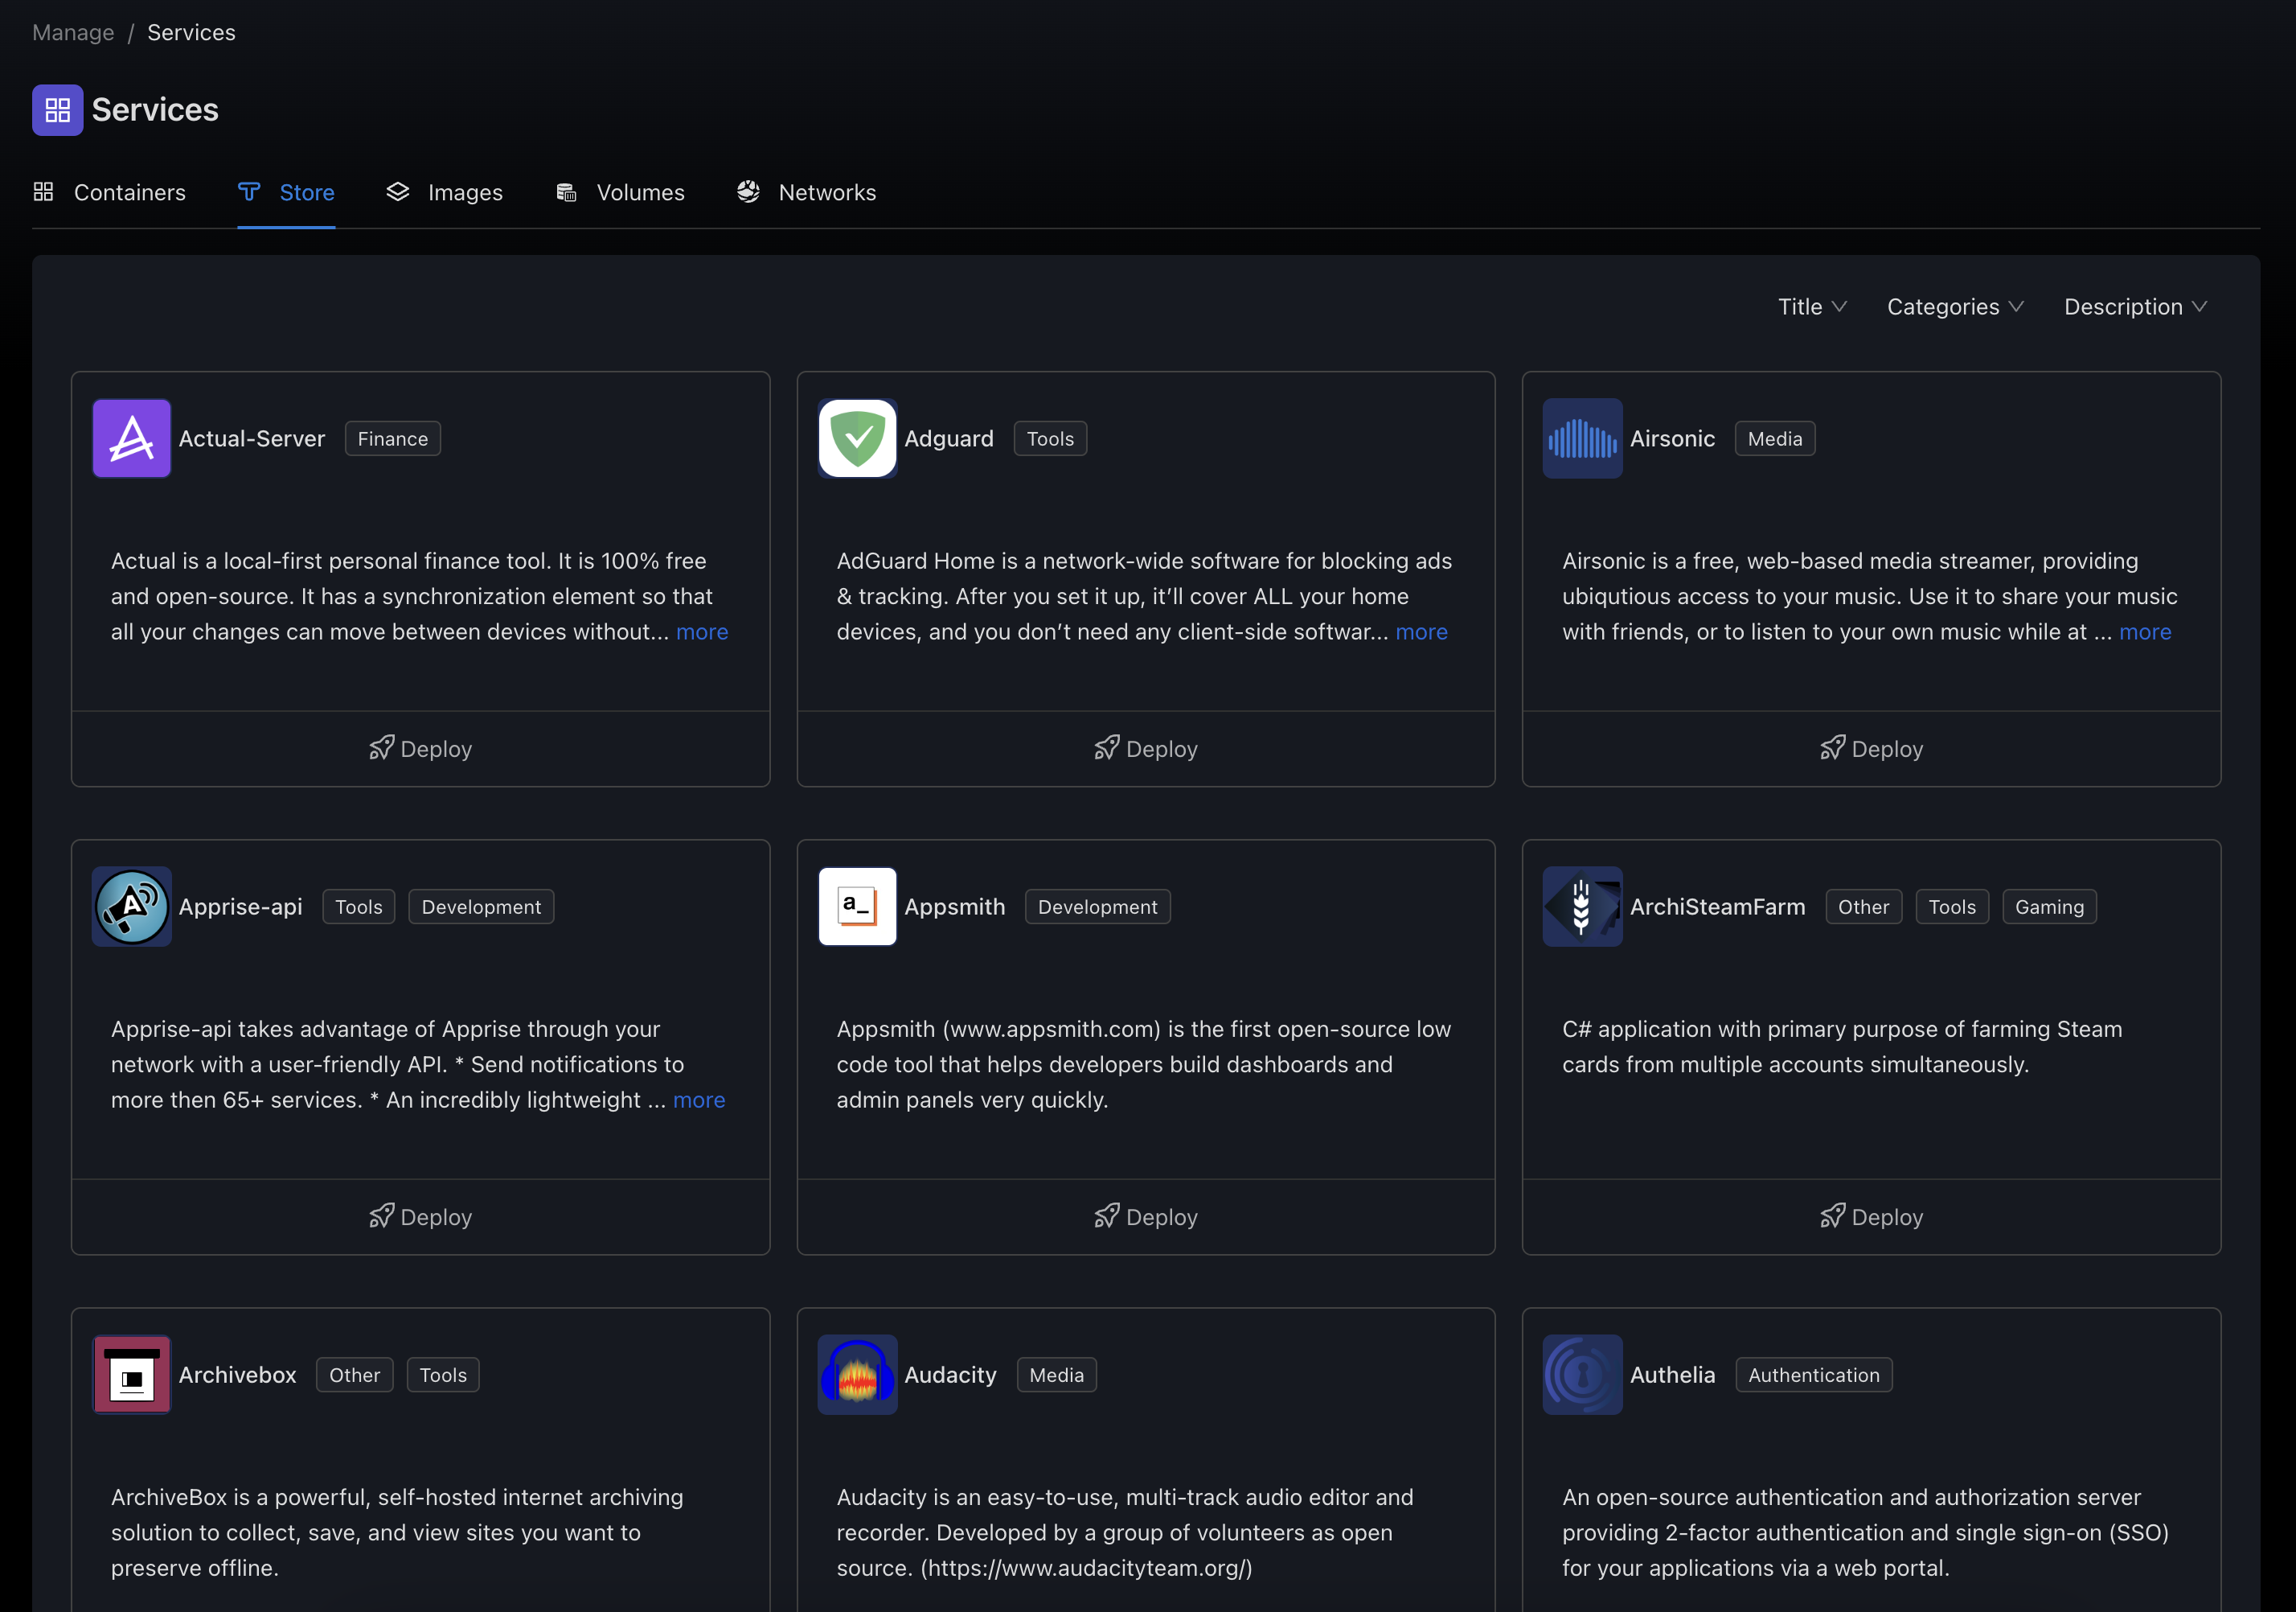Click the Airsonic waveform icon
Image resolution: width=2296 pixels, height=1612 pixels.
[1582, 438]
